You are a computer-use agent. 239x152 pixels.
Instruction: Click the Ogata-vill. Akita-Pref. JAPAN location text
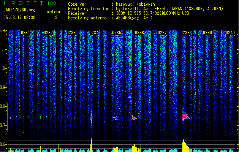coord(169,9)
